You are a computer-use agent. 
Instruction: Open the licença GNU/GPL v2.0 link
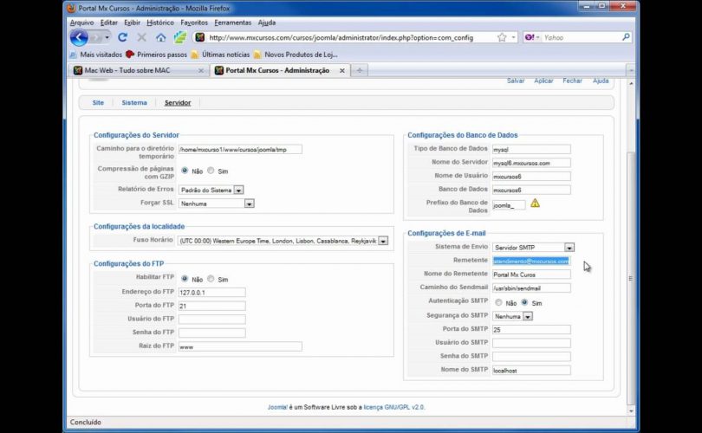394,407
